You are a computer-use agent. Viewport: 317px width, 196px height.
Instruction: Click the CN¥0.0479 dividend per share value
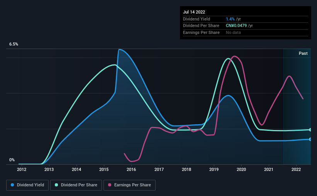(x=236, y=26)
